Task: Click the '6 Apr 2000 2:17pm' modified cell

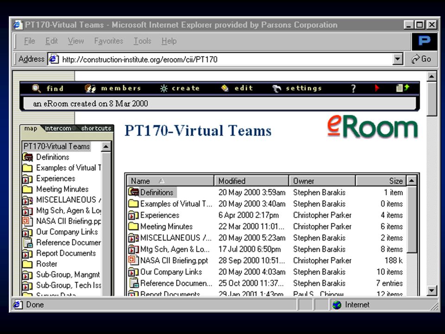Action: point(248,215)
